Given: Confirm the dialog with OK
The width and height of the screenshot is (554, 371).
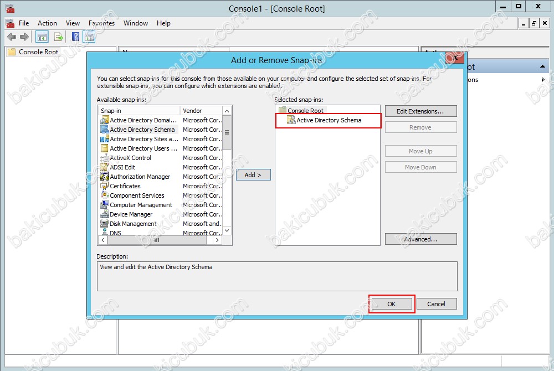Looking at the screenshot, I should click(x=392, y=304).
